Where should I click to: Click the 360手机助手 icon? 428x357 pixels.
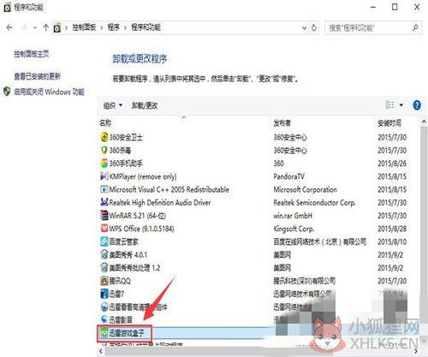(x=104, y=164)
